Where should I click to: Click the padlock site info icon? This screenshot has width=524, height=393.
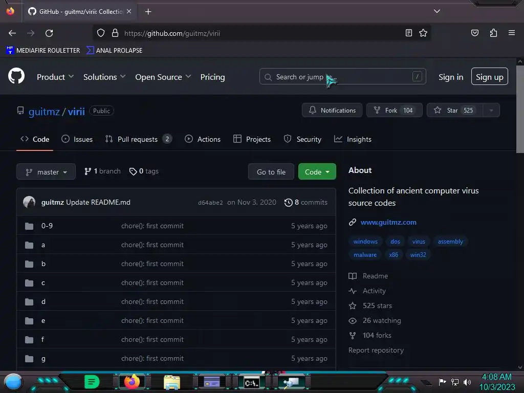[115, 33]
